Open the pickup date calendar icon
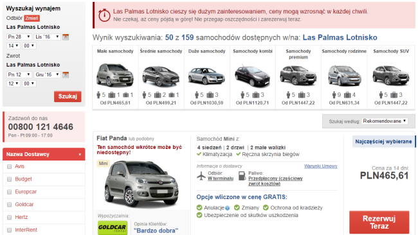 (x=66, y=37)
